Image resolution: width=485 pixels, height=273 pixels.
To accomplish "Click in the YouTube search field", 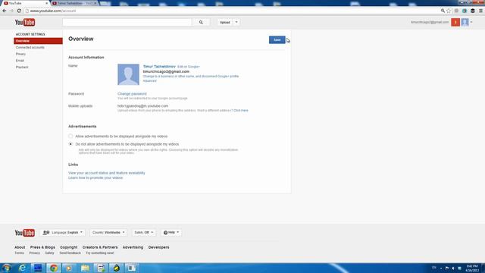I will 127,22.
